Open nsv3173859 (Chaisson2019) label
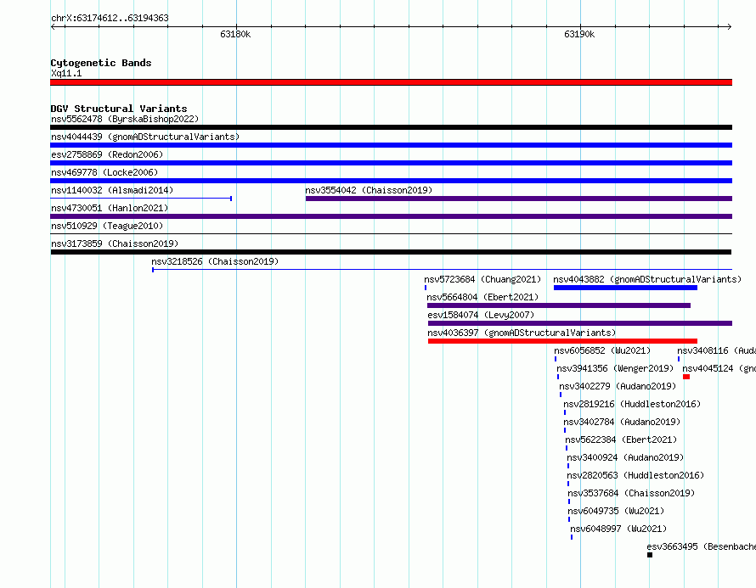 [x=115, y=244]
